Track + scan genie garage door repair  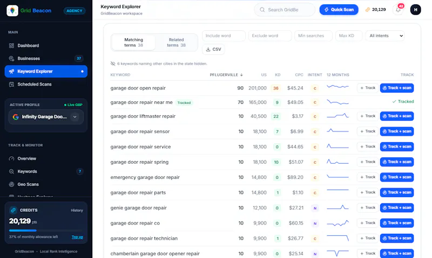tap(397, 208)
